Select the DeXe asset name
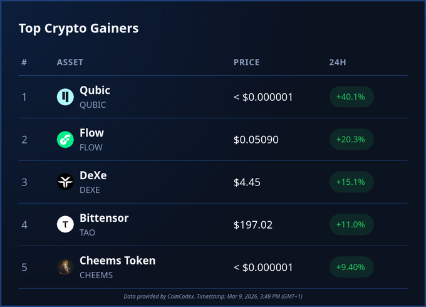 [x=93, y=175]
